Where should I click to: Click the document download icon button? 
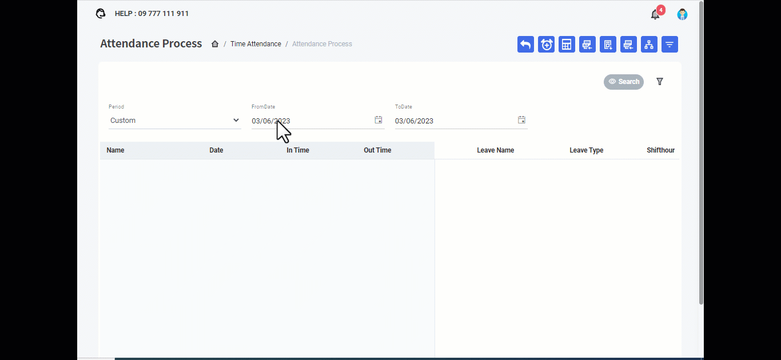608,45
